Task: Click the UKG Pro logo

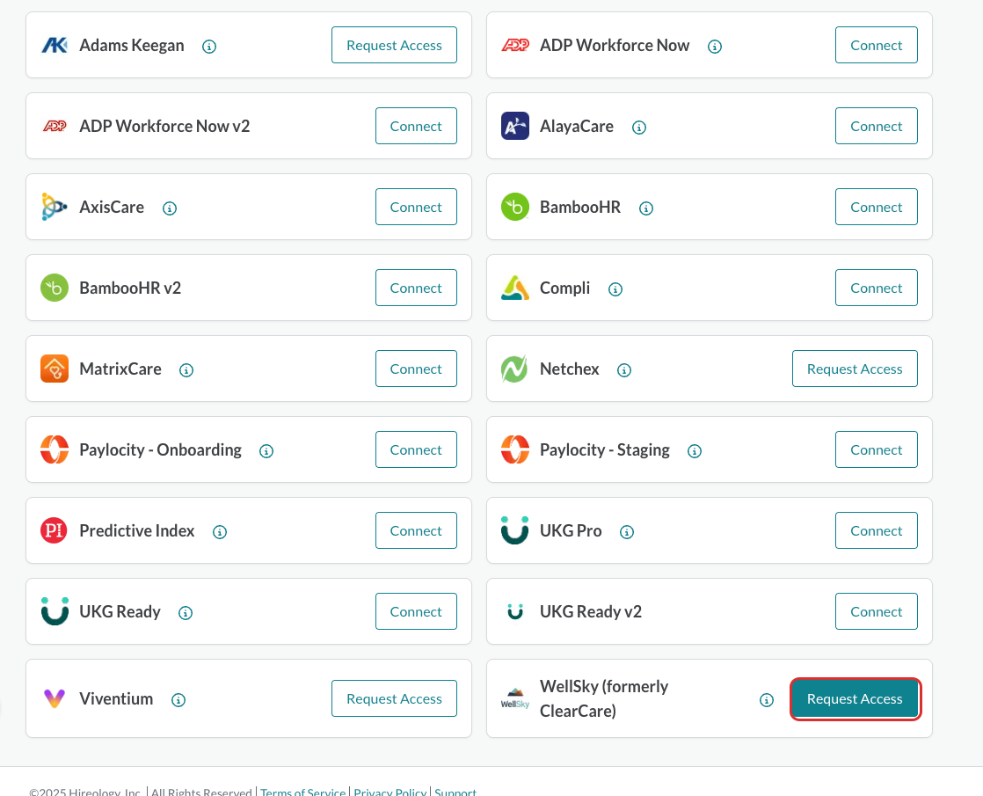Action: (515, 530)
